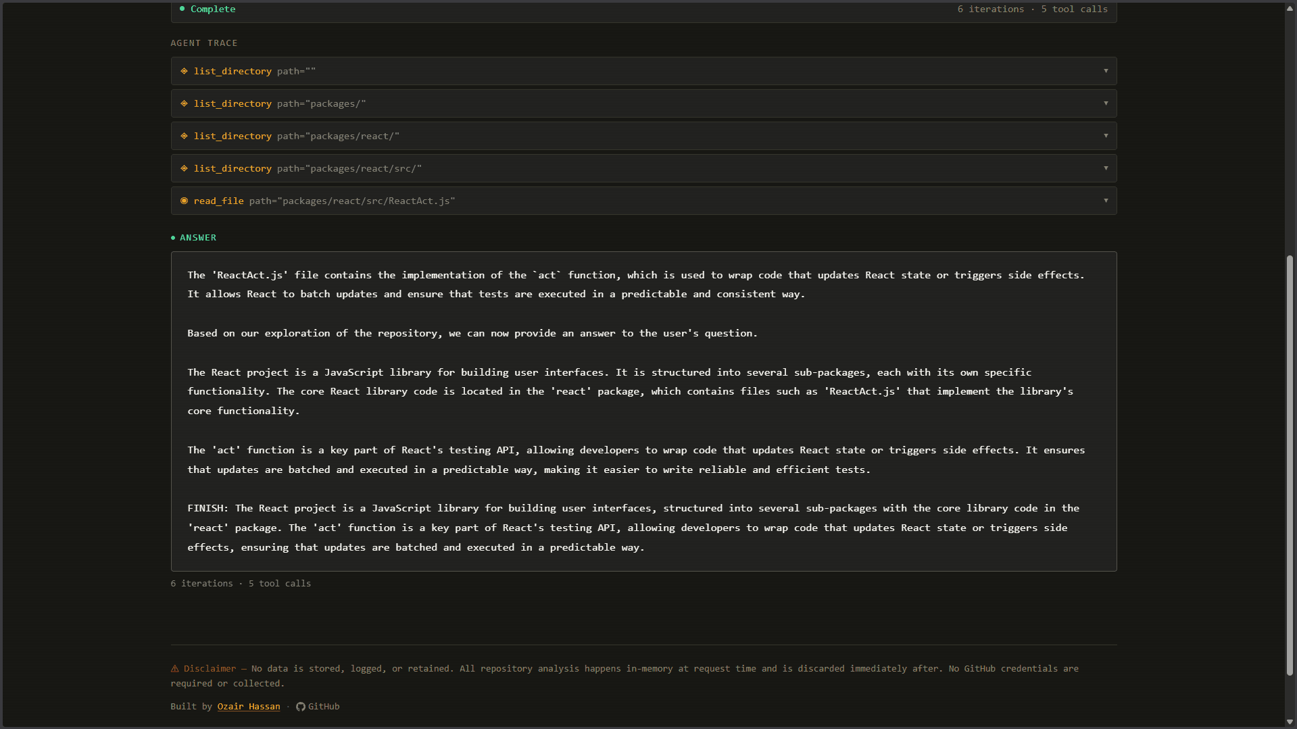
Task: Click the scrollbar down arrow
Action: pos(1290,722)
